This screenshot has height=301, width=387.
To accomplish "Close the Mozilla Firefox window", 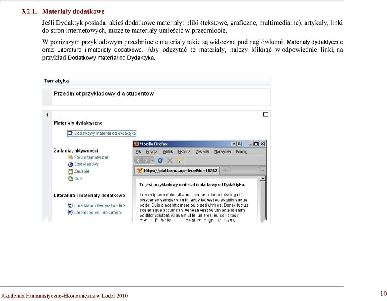I will click(262, 144).
